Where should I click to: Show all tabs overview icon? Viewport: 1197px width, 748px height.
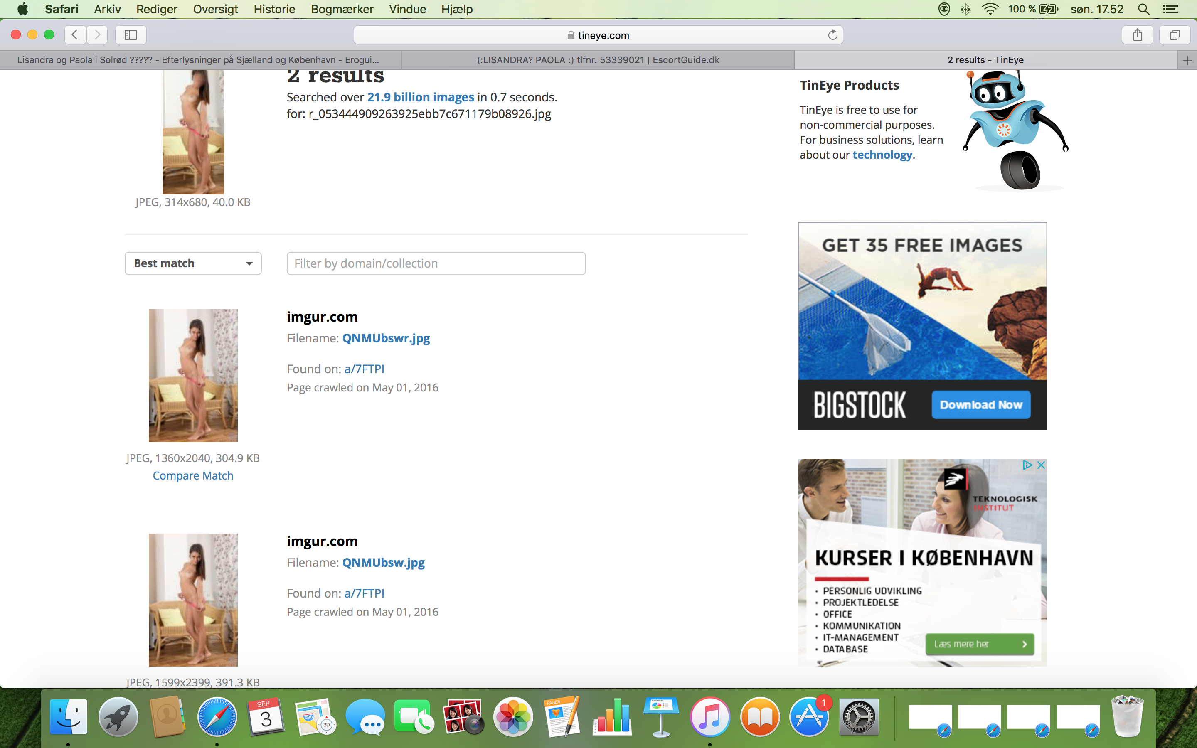pyautogui.click(x=1175, y=34)
